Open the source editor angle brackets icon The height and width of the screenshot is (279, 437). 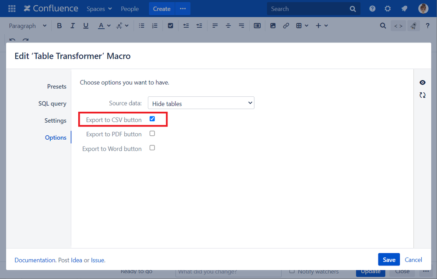398,26
